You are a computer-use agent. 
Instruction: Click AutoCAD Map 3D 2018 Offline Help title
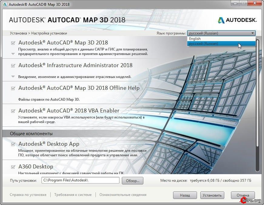pos(79,88)
